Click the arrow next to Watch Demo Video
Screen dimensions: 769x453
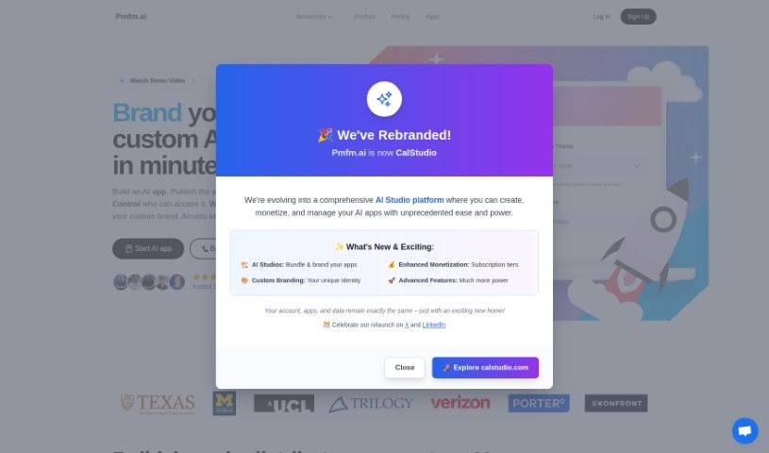click(x=193, y=80)
